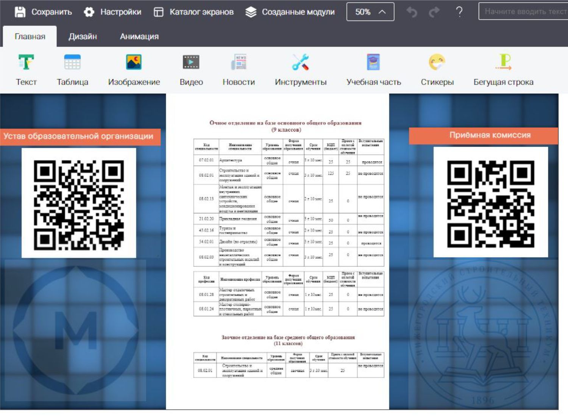The height and width of the screenshot is (417, 568).
Task: Insert a Таблица element icon
Action: pos(72,62)
